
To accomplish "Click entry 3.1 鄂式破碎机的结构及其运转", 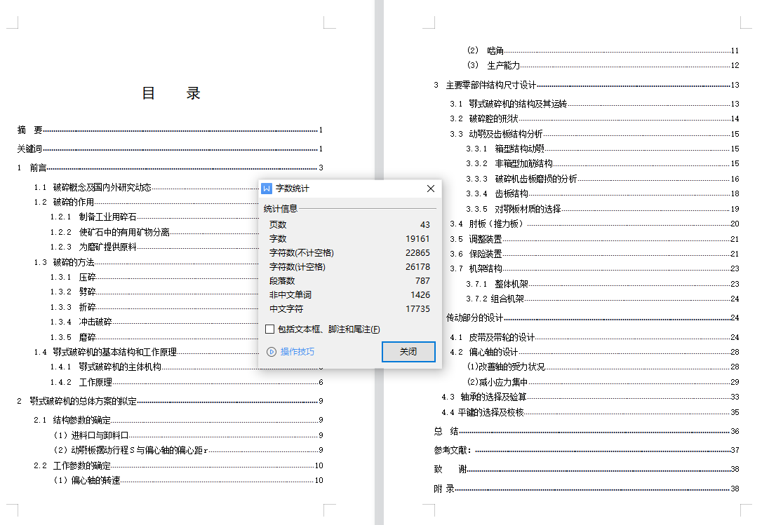I will click(x=594, y=104).
